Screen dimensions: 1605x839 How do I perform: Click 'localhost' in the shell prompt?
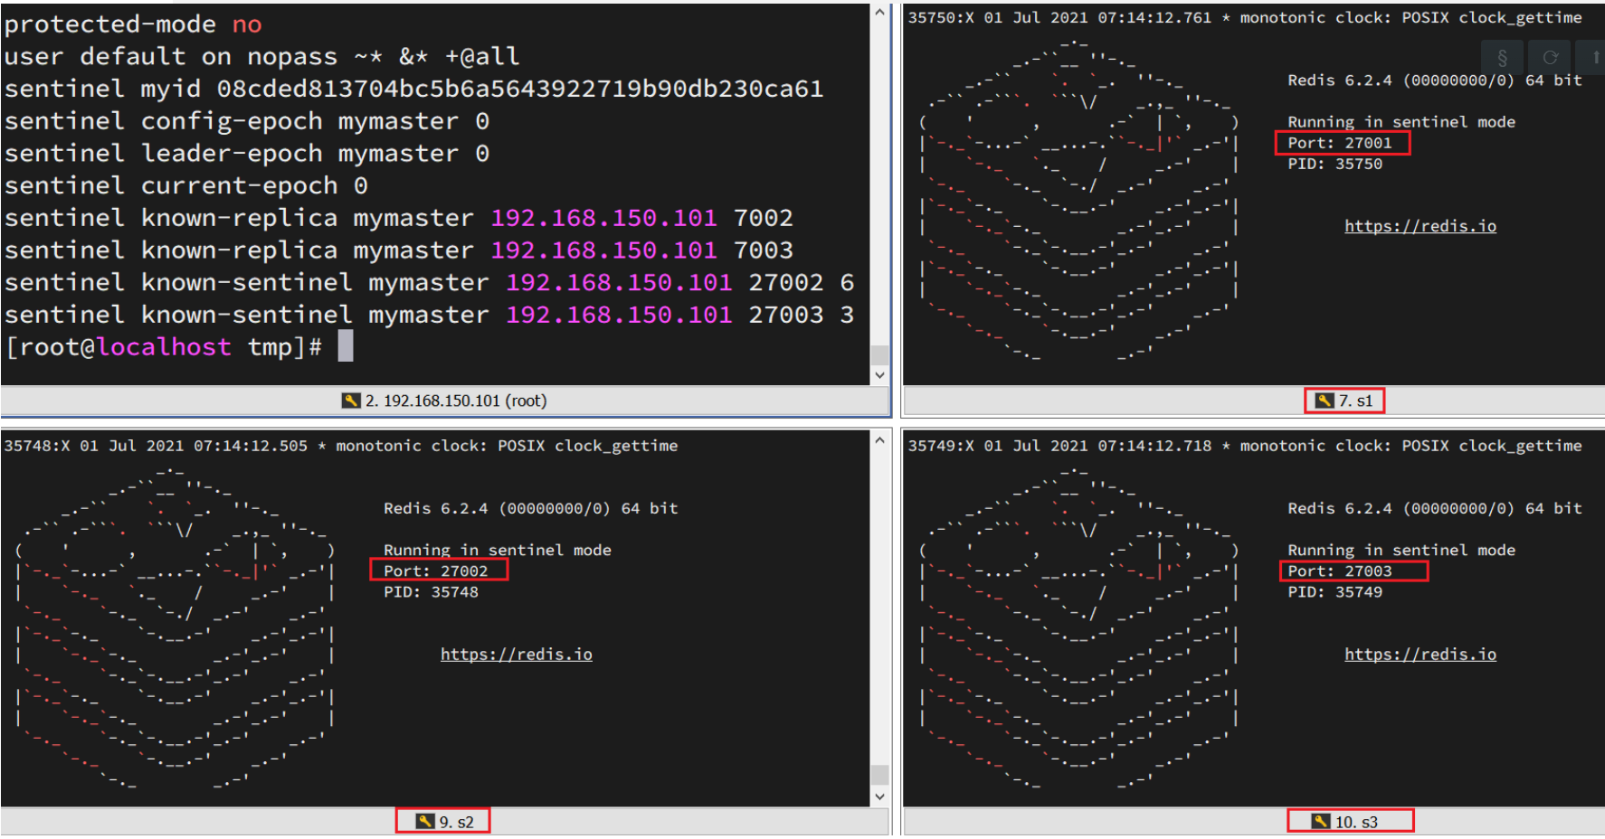pyautogui.click(x=164, y=347)
